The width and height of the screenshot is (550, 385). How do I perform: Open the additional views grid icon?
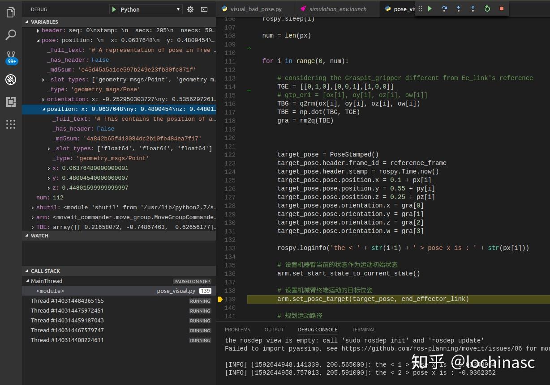click(11, 124)
